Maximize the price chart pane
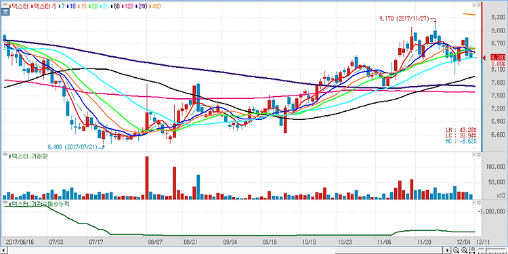Image resolution: width=508 pixels, height=254 pixels. pos(478,5)
